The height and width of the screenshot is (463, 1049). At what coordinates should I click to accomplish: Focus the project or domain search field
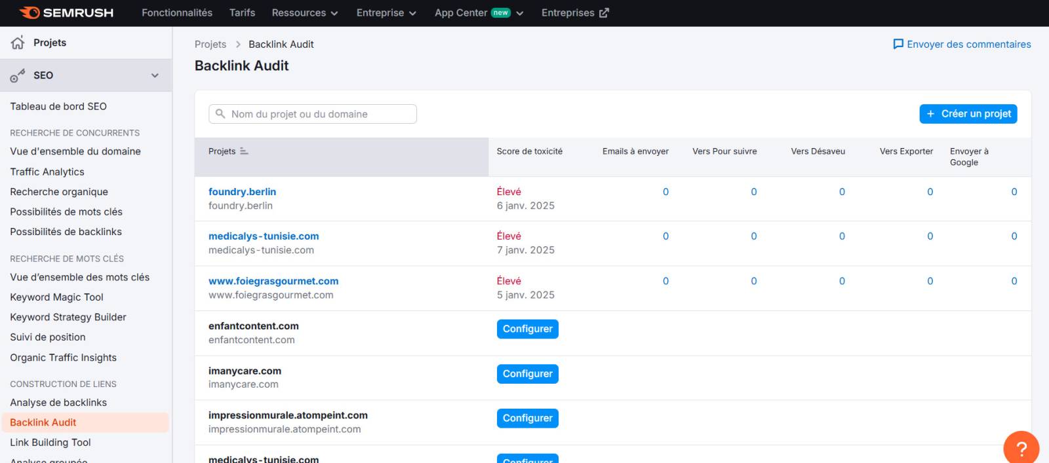tap(313, 114)
